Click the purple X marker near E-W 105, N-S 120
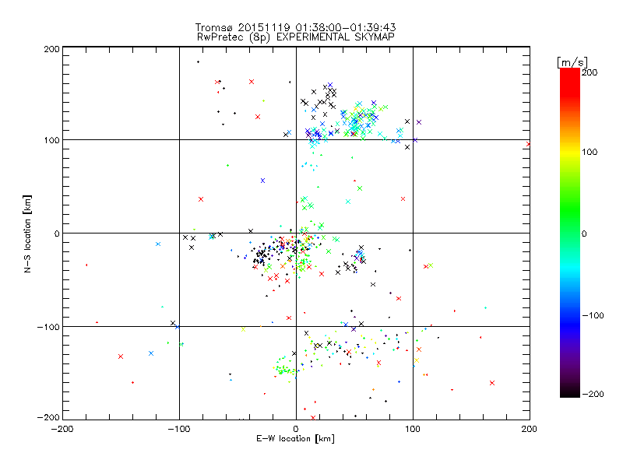The height and width of the screenshot is (467, 623). 419,122
